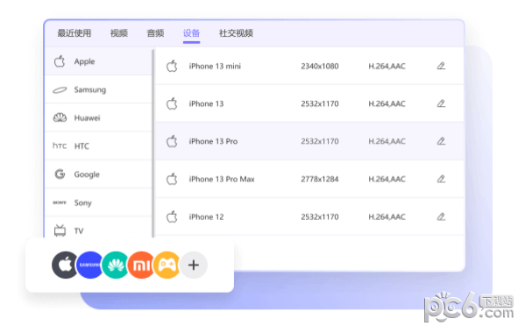
Task: Select the blue Samsung circle icon
Action: [89, 265]
